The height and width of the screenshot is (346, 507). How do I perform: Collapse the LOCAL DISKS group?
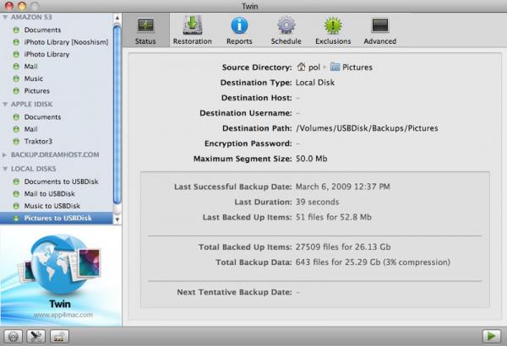(5, 169)
